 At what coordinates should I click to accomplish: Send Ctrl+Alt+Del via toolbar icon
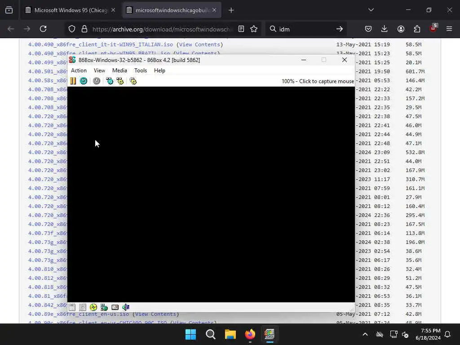point(110,81)
